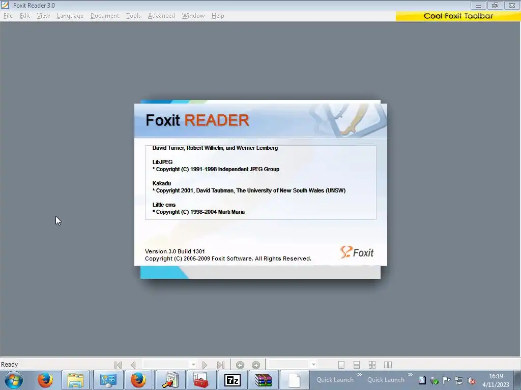The width and height of the screenshot is (521, 390).
Task: Open the Language menu
Action: pos(70,16)
